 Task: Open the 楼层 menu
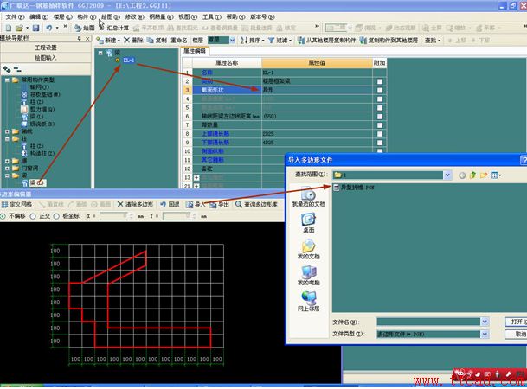pyautogui.click(x=62, y=16)
